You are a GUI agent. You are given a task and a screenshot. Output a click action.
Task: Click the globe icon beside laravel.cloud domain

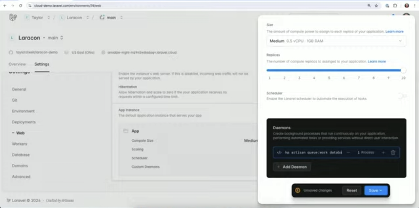pos(103,53)
